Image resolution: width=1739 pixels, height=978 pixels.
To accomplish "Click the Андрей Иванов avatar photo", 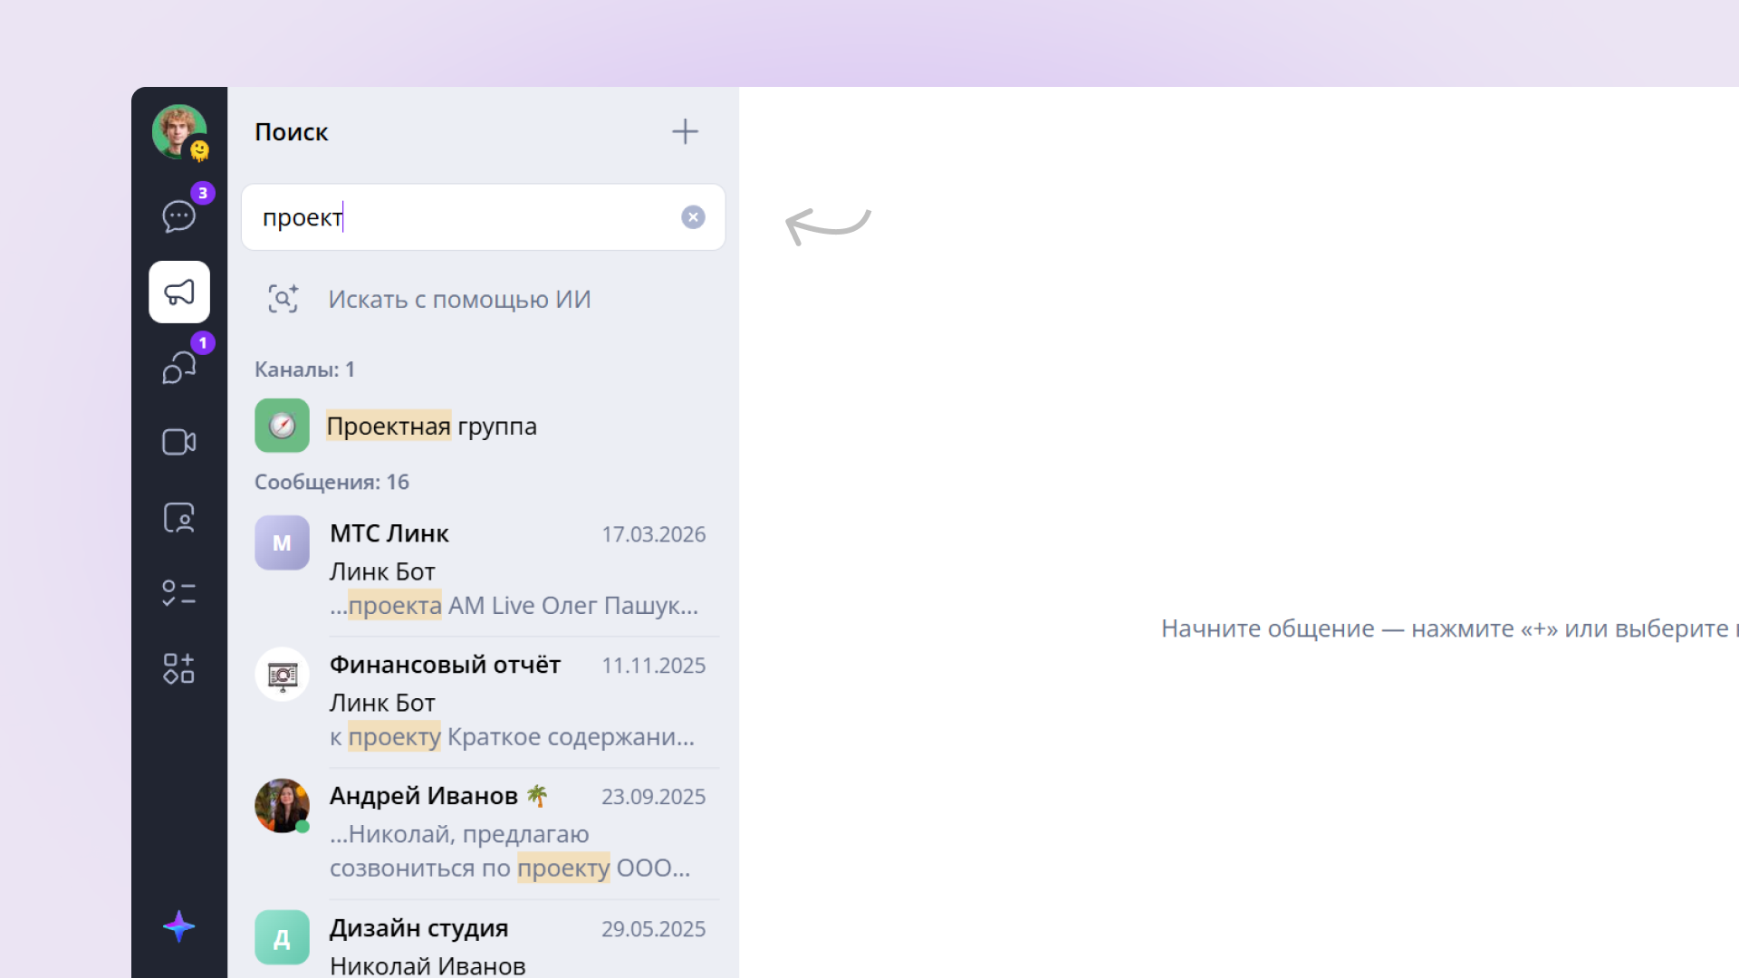I will point(282,805).
